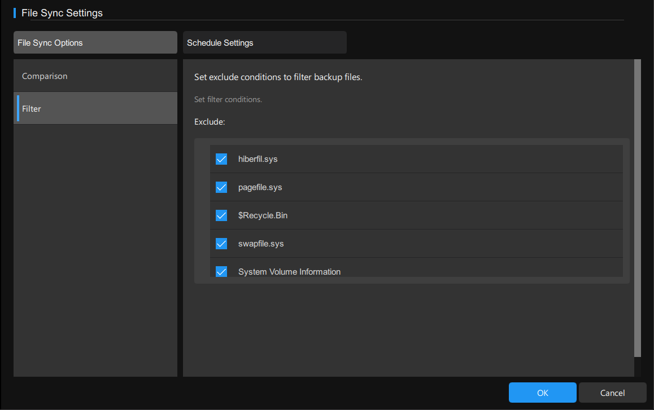Click the System Volume Information label
Viewport: 654px width, 410px height.
tap(289, 272)
